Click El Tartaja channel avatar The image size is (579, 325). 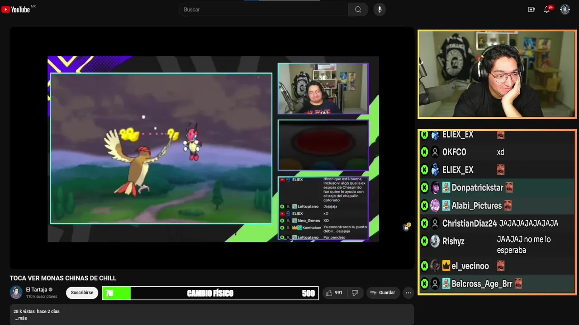[x=16, y=292]
